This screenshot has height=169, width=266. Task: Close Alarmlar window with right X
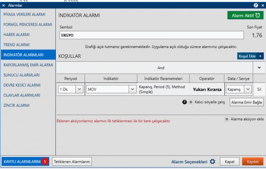[x=263, y=5]
